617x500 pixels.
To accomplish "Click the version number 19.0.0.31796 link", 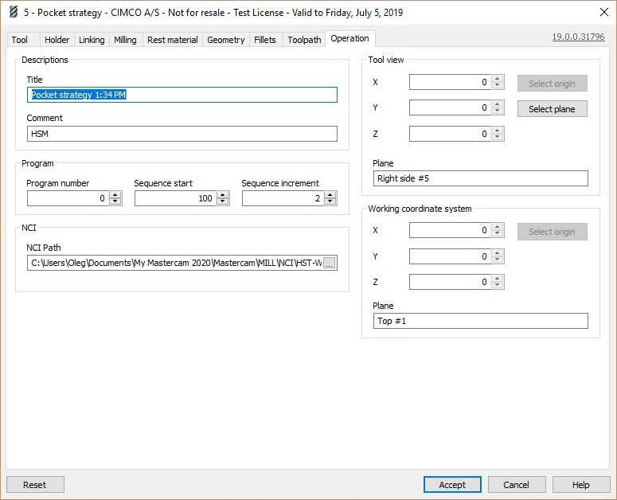I will (578, 37).
